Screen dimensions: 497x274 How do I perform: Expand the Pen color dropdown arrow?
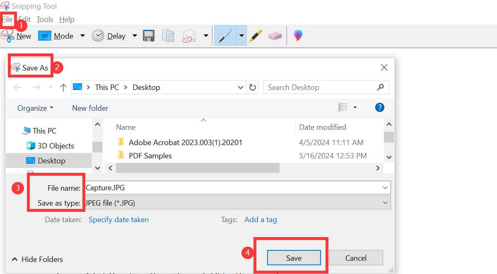pyautogui.click(x=241, y=36)
